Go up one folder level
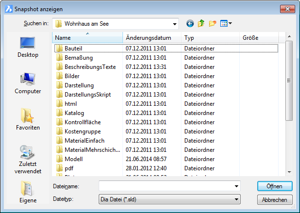 pos(201,23)
